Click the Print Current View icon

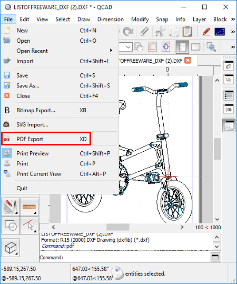(7, 173)
